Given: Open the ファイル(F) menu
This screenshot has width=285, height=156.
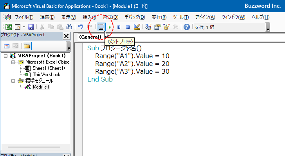Looking at the screenshot, I should pyautogui.click(x=24, y=17).
